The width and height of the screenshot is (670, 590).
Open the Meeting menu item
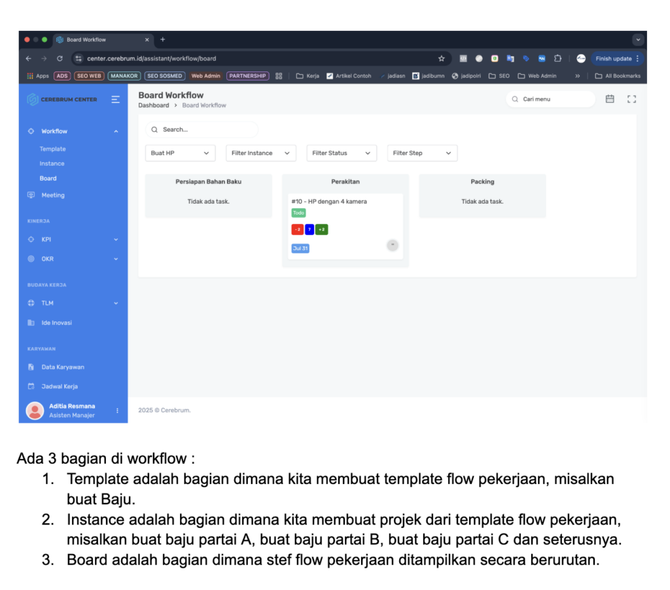53,195
